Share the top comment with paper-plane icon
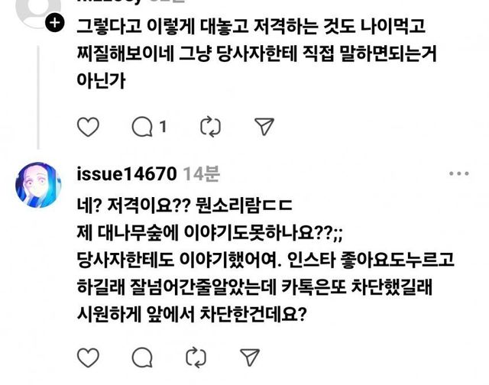489x385 pixels. click(264, 127)
